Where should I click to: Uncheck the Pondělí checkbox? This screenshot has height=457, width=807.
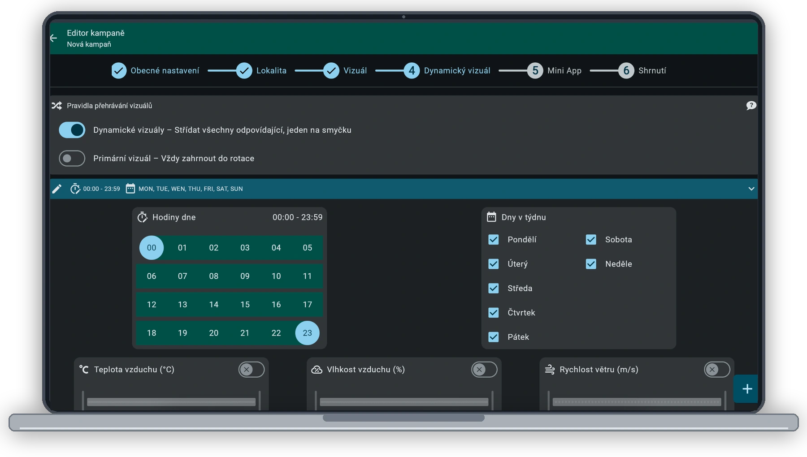[x=494, y=240]
